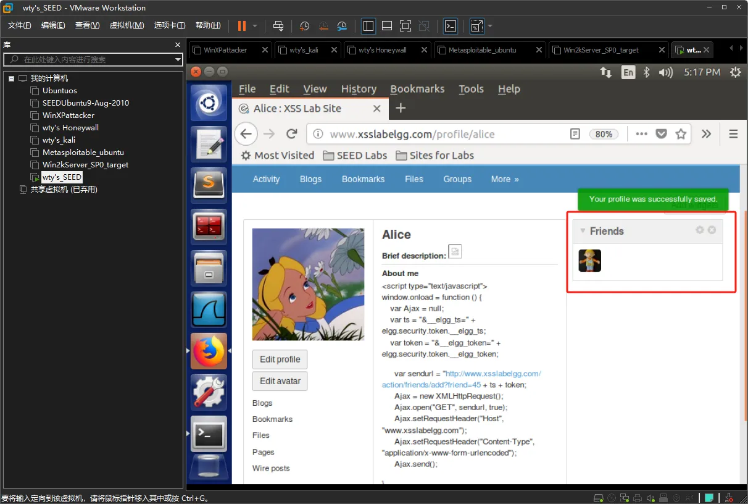
Task: Toggle Unity mode icon
Action: coord(424,25)
